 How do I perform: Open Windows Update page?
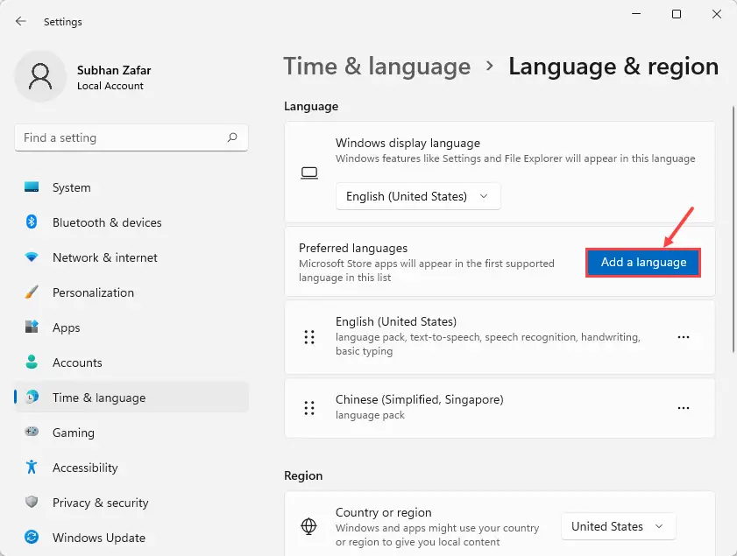click(131, 538)
